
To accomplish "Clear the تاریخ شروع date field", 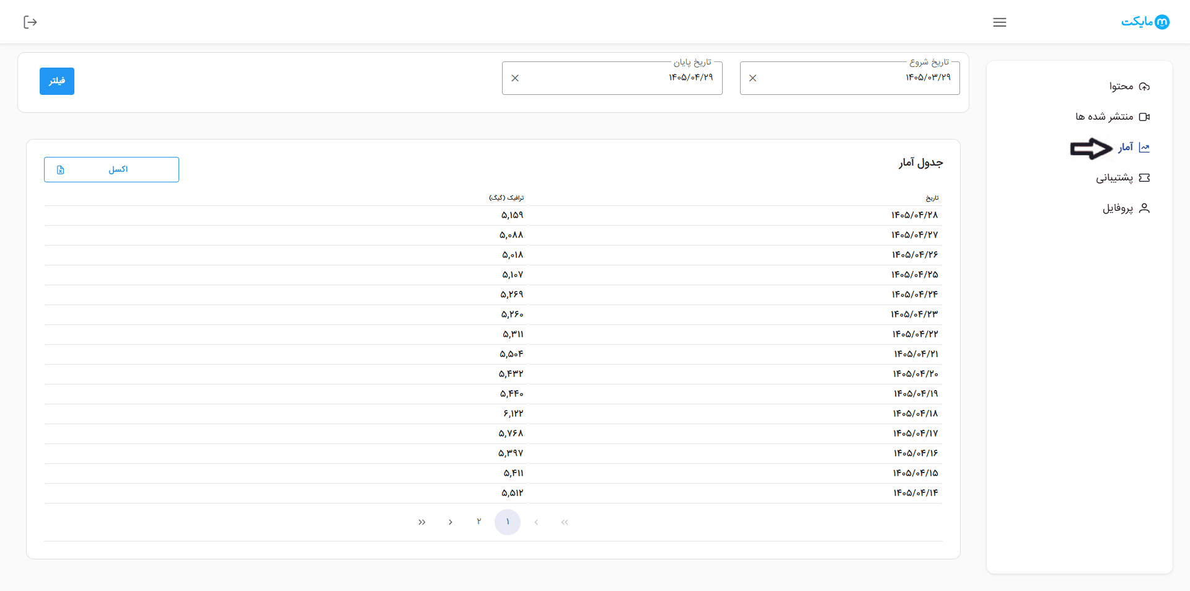I will pyautogui.click(x=752, y=78).
